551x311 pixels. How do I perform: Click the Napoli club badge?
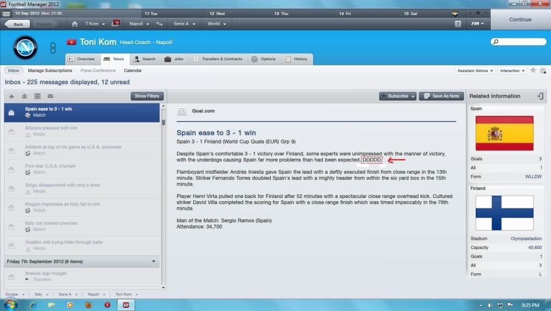(x=25, y=47)
